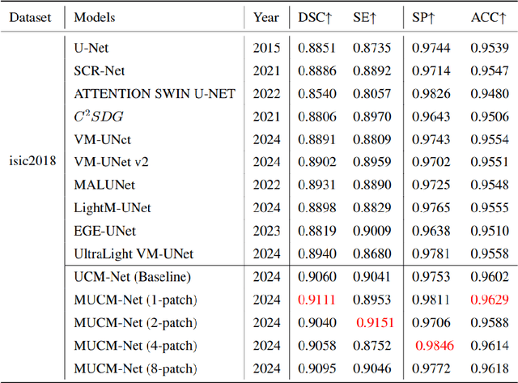518x383 pixels.
Task: Click the red ACC value 0.9629
Action: click(x=489, y=300)
